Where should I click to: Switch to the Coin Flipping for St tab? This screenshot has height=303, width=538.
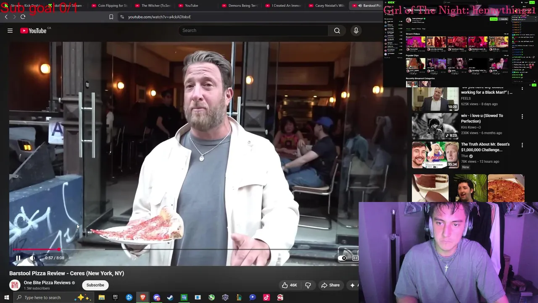109,5
